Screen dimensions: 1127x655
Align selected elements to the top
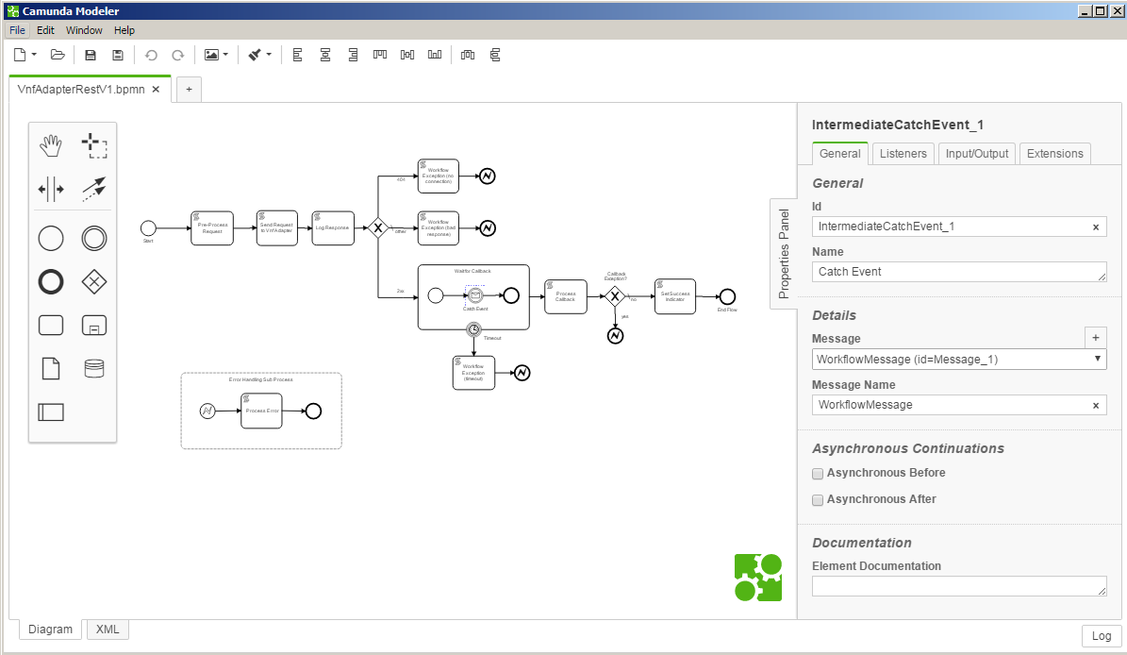click(x=380, y=55)
